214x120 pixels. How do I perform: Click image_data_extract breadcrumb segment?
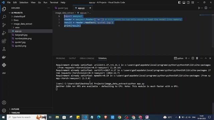click(x=65, y=13)
